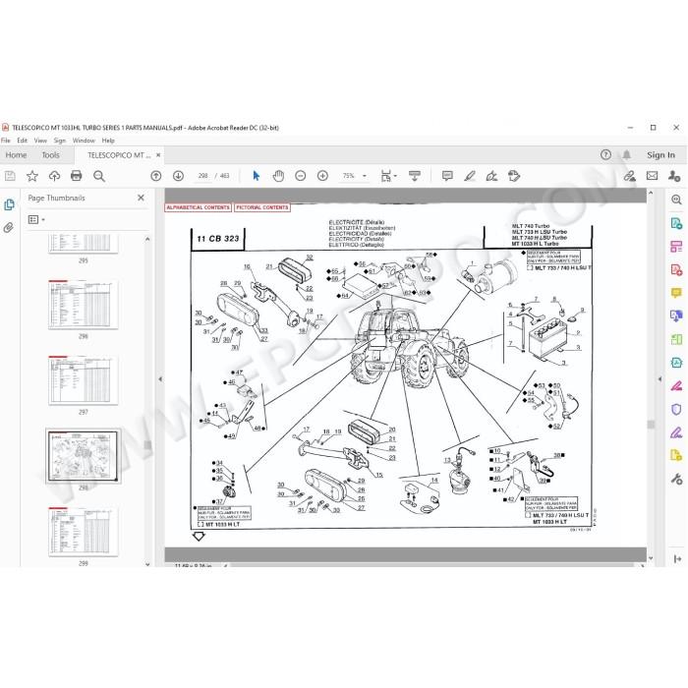Print the document with printer icon
Screen dimensions: 688x688
point(77,176)
